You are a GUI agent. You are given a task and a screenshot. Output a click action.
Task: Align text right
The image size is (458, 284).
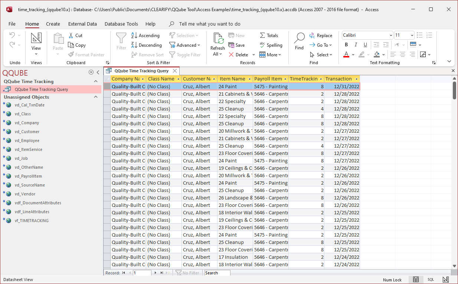[x=412, y=55]
